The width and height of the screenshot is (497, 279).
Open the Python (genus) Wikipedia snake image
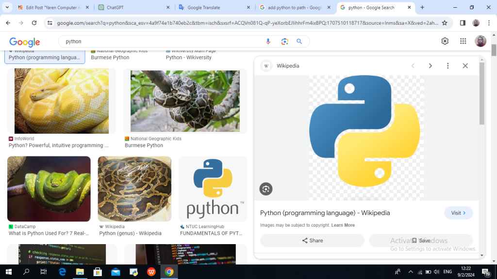134,189
